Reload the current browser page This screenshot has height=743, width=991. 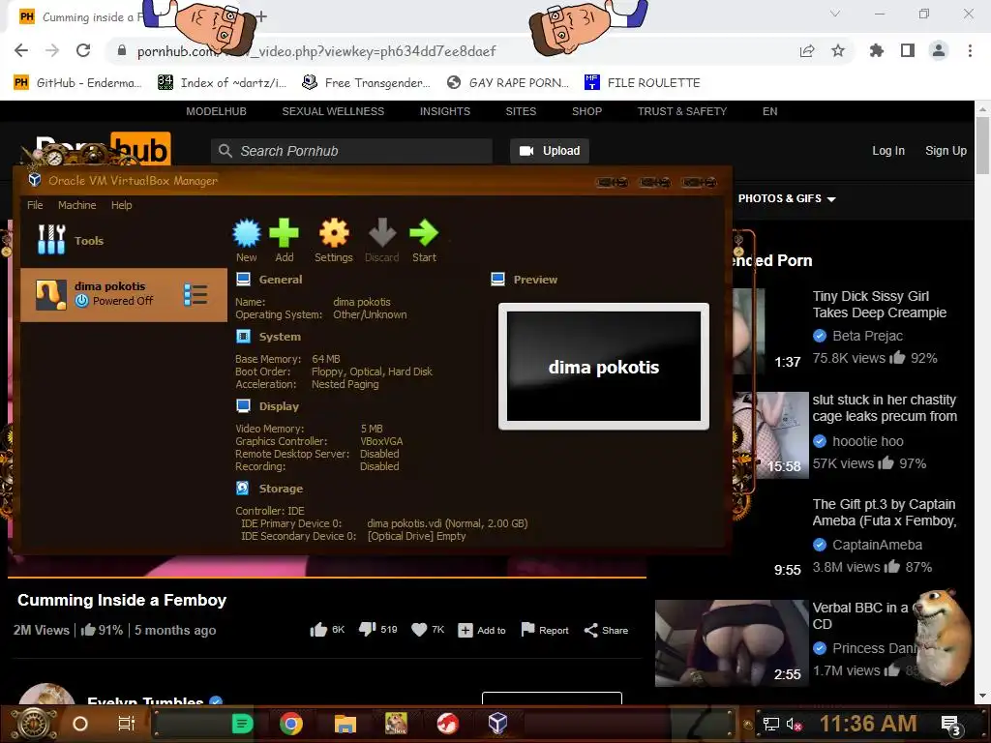83,50
